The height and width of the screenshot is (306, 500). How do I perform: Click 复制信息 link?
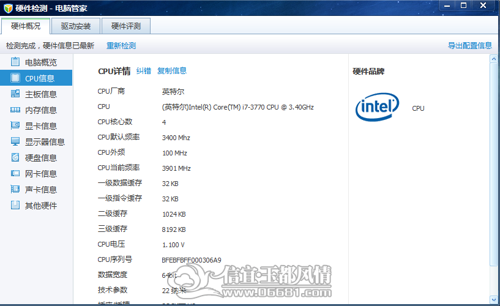172,71
